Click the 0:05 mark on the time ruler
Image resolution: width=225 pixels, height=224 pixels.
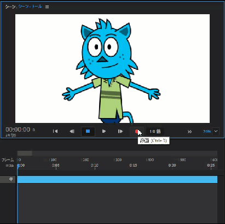point(56,166)
